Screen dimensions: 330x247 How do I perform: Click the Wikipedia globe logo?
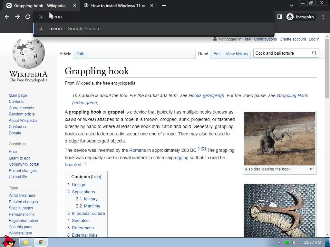tap(28, 54)
